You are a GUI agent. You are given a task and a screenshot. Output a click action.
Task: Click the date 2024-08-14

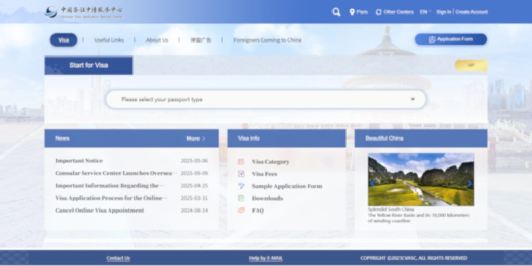(x=194, y=210)
